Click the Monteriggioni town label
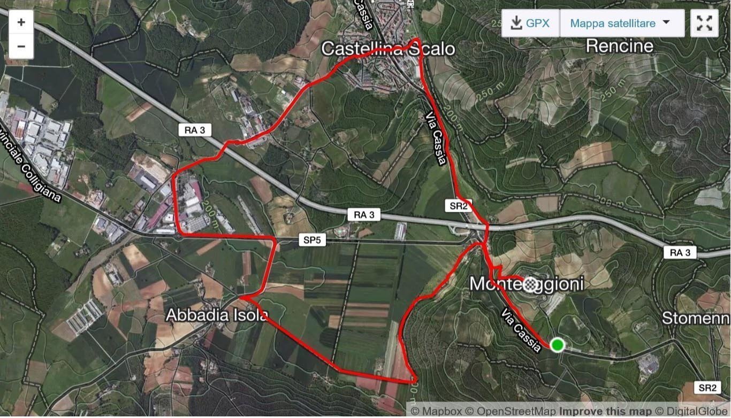This screenshot has width=731, height=418. (x=527, y=284)
